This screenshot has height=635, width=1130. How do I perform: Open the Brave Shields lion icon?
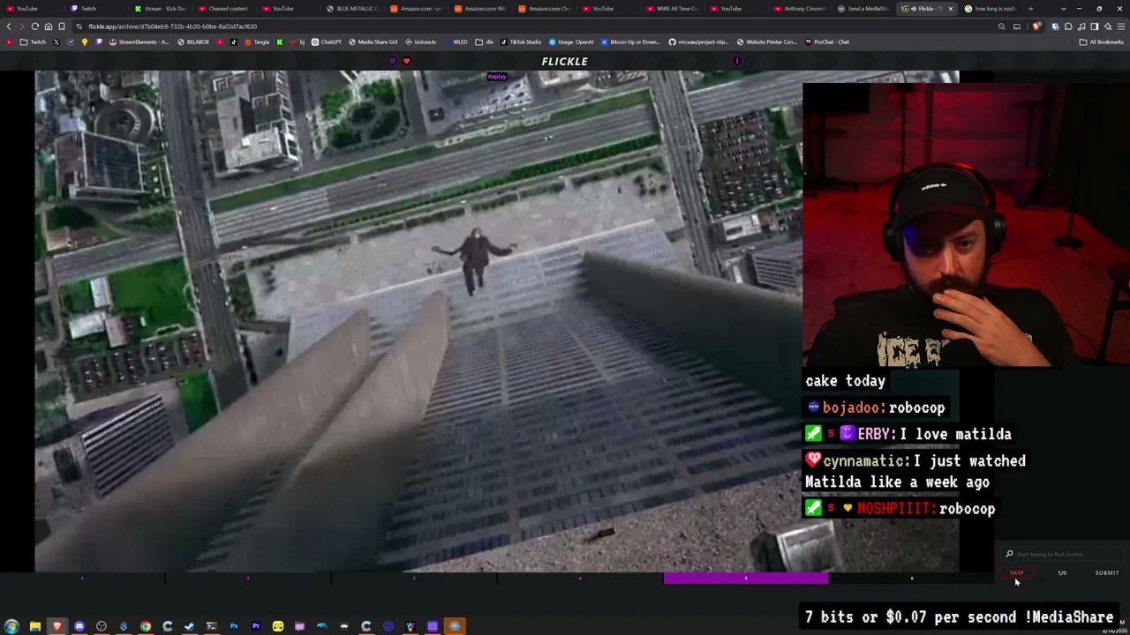click(x=1036, y=26)
